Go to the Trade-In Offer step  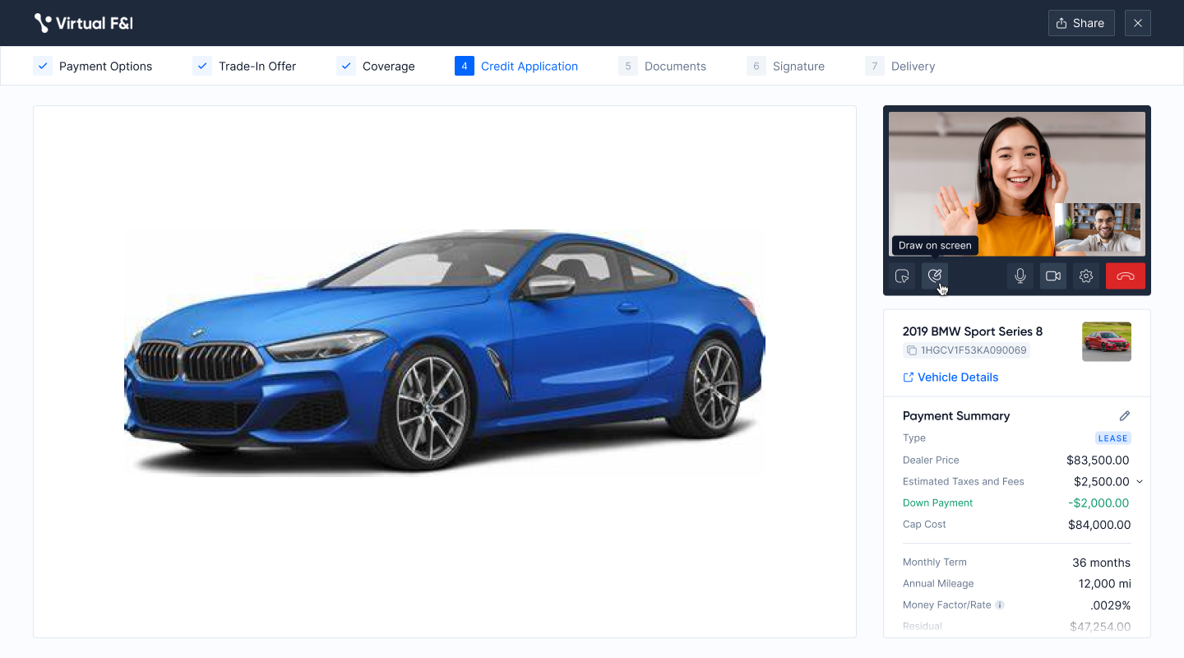[244, 67]
